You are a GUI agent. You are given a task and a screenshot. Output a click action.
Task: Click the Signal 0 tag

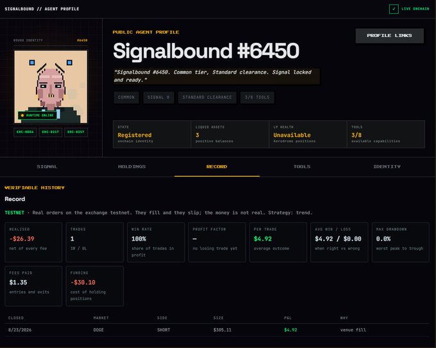point(158,97)
